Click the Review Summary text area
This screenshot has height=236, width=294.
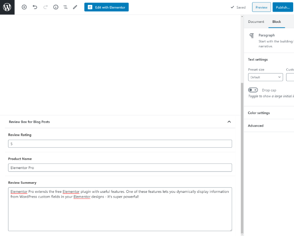[x=120, y=209]
